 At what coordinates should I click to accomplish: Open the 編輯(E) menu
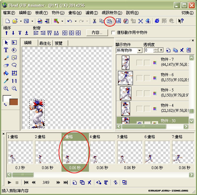[x=25, y=13]
